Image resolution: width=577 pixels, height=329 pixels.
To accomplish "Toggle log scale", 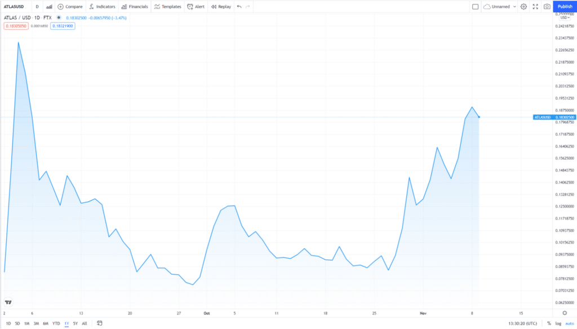I will [x=558, y=323].
